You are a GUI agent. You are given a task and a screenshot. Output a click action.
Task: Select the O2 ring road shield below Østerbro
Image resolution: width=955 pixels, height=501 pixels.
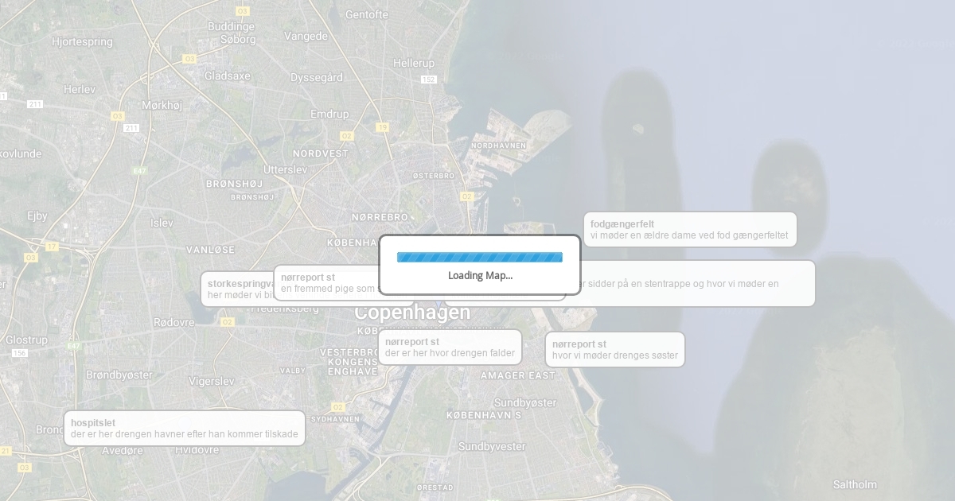point(467,196)
